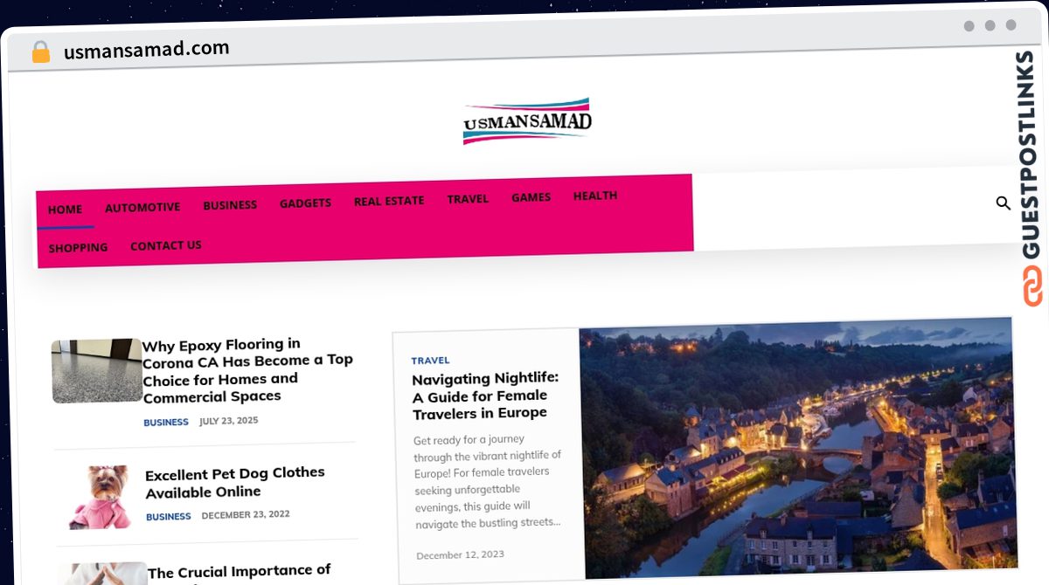Select the usmansamad.com address bar
This screenshot has width=1049, height=585.
[146, 50]
